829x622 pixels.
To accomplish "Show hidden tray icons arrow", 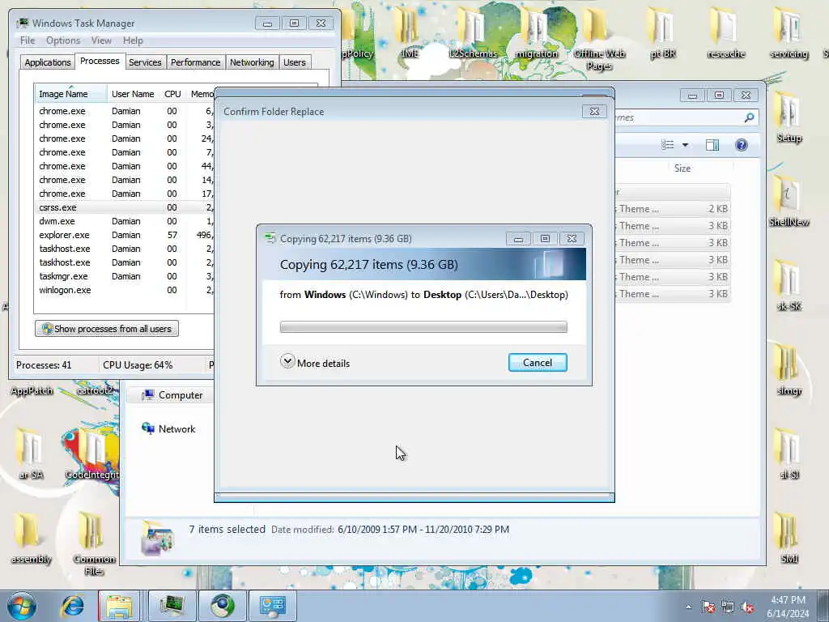I will click(x=688, y=607).
